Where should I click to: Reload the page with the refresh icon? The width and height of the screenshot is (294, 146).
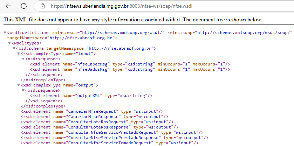point(24,6)
